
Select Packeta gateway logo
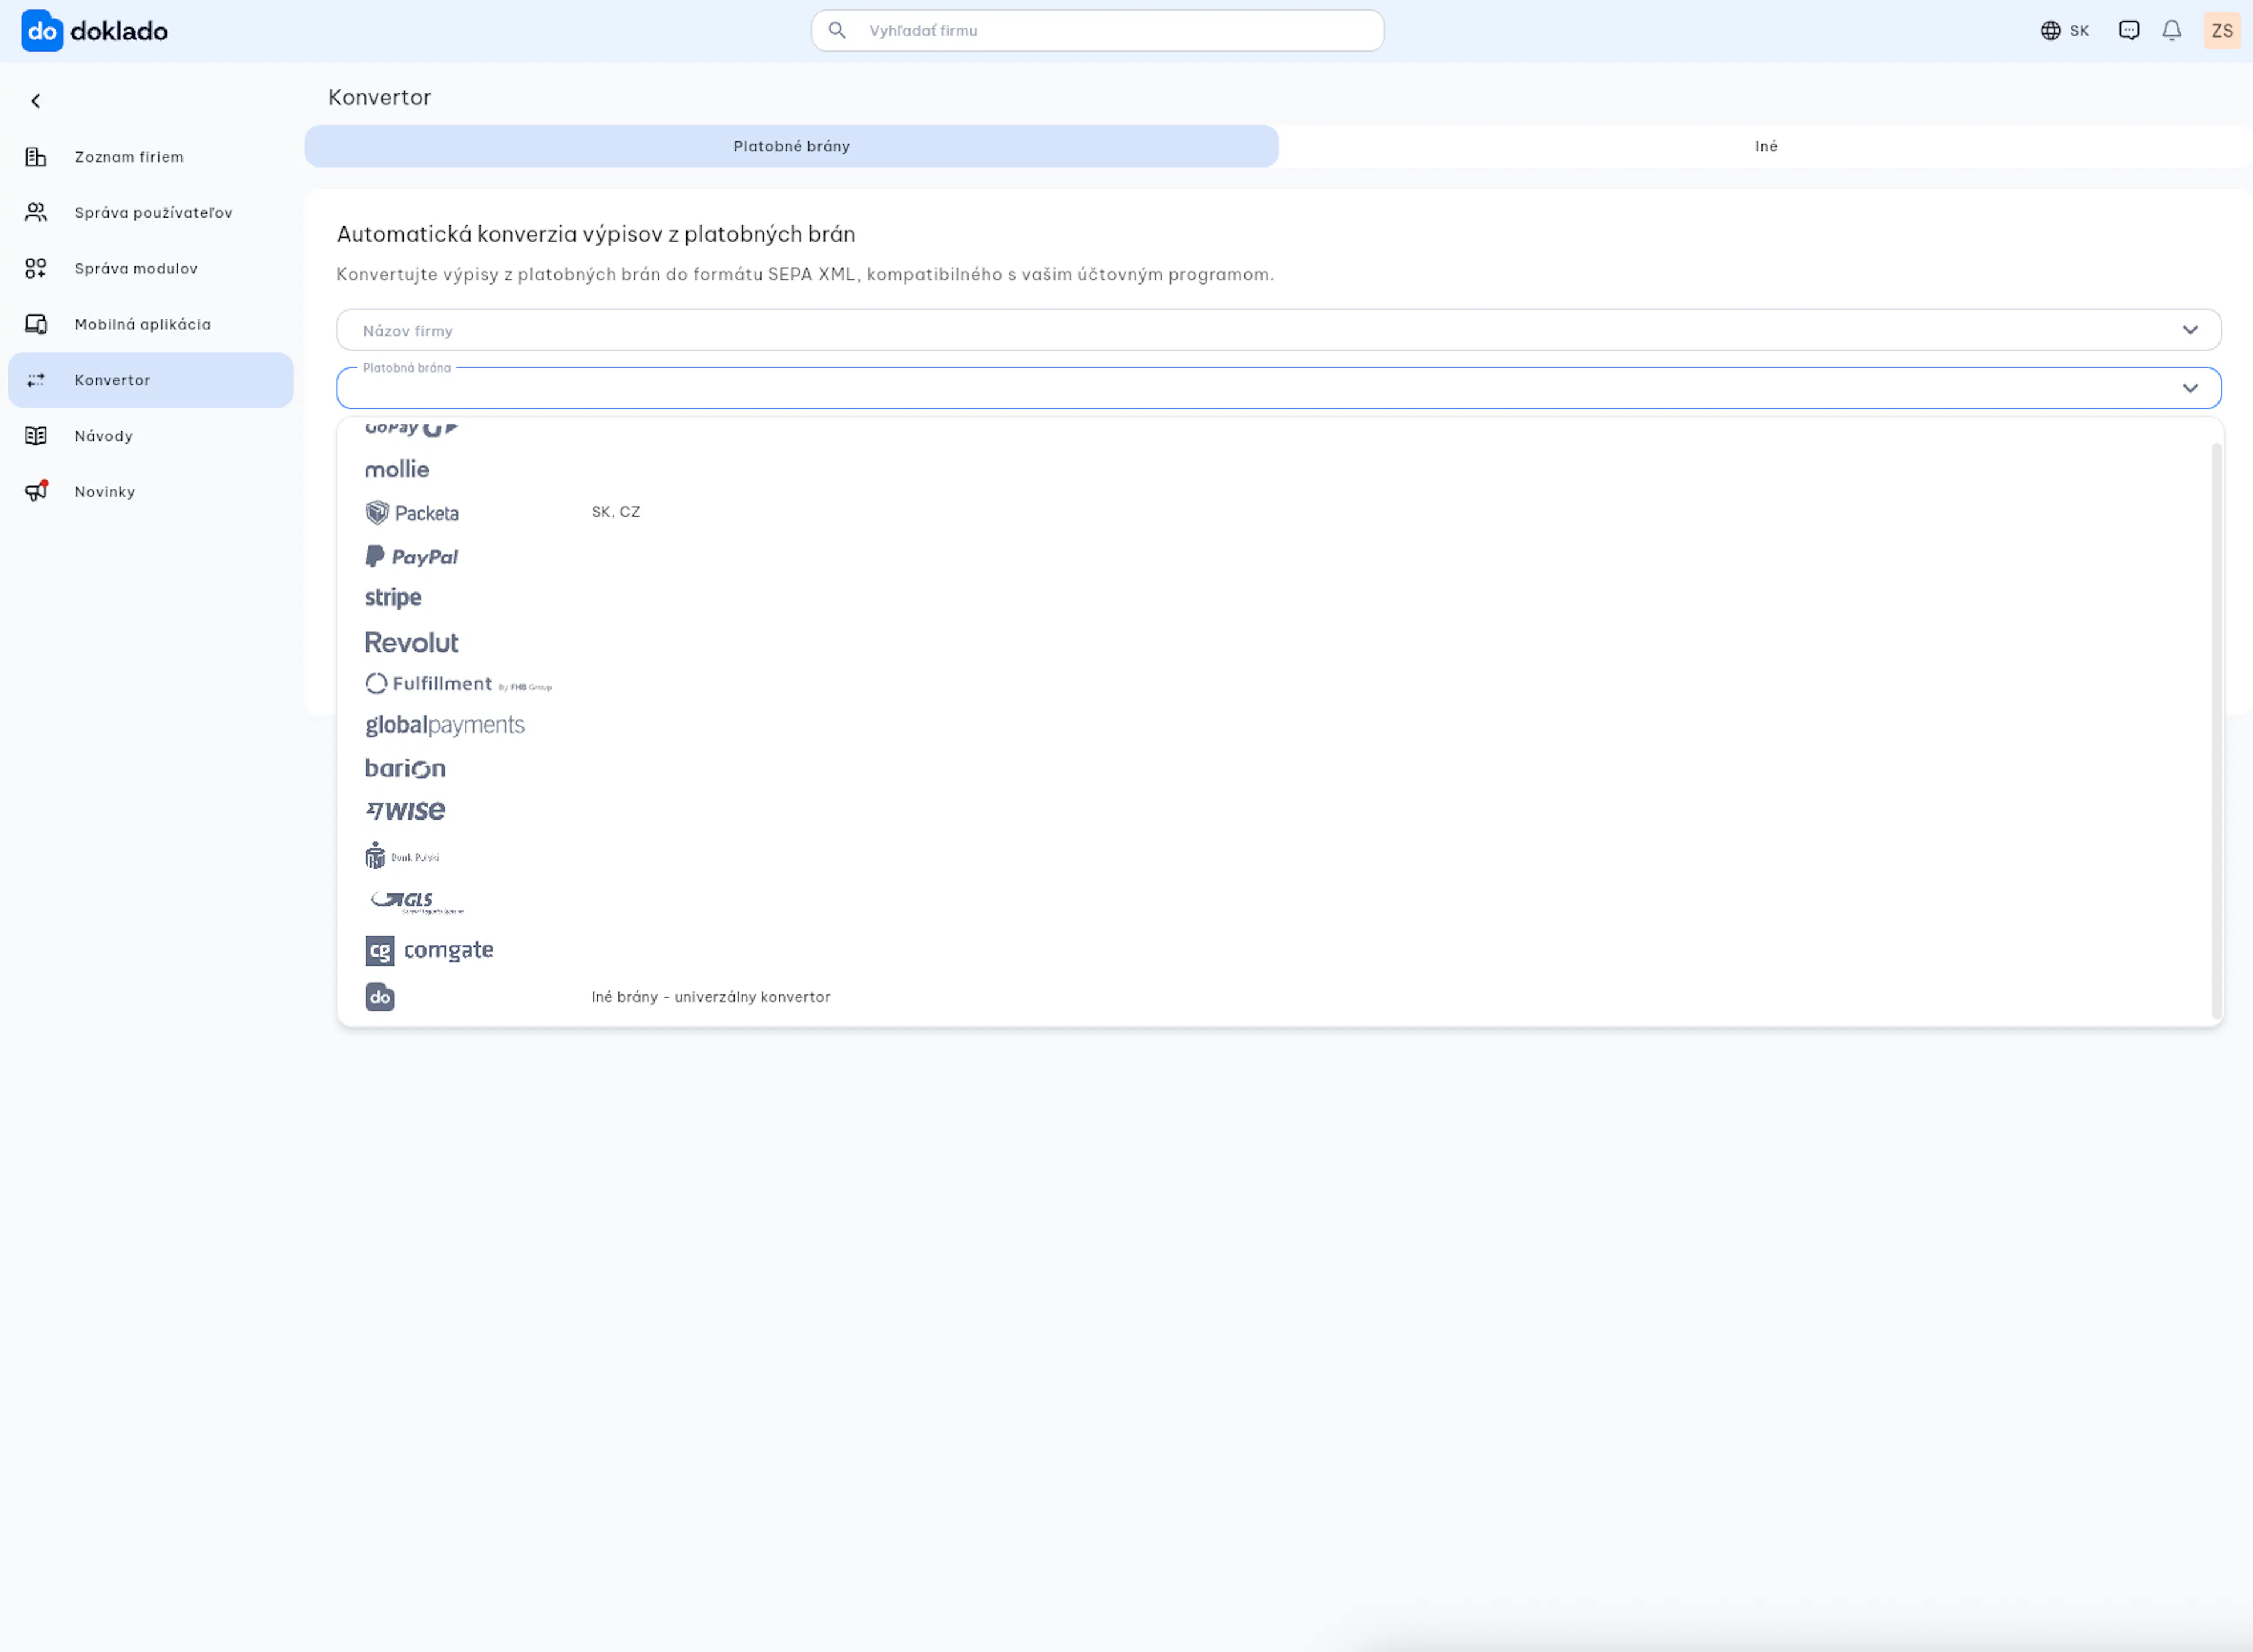click(x=412, y=513)
